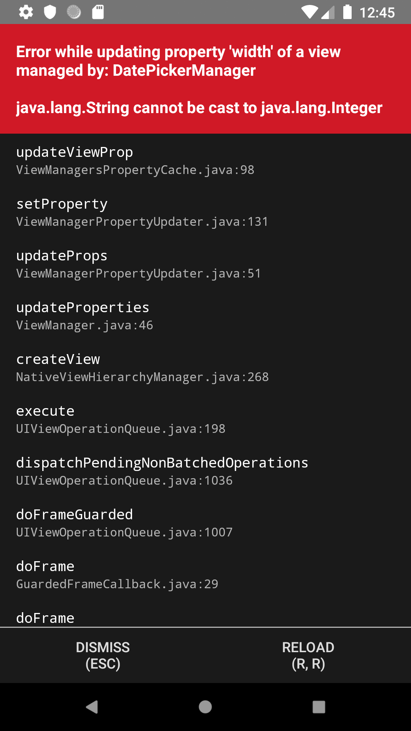Open recent apps with the square button
The image size is (411, 731).
(x=318, y=707)
